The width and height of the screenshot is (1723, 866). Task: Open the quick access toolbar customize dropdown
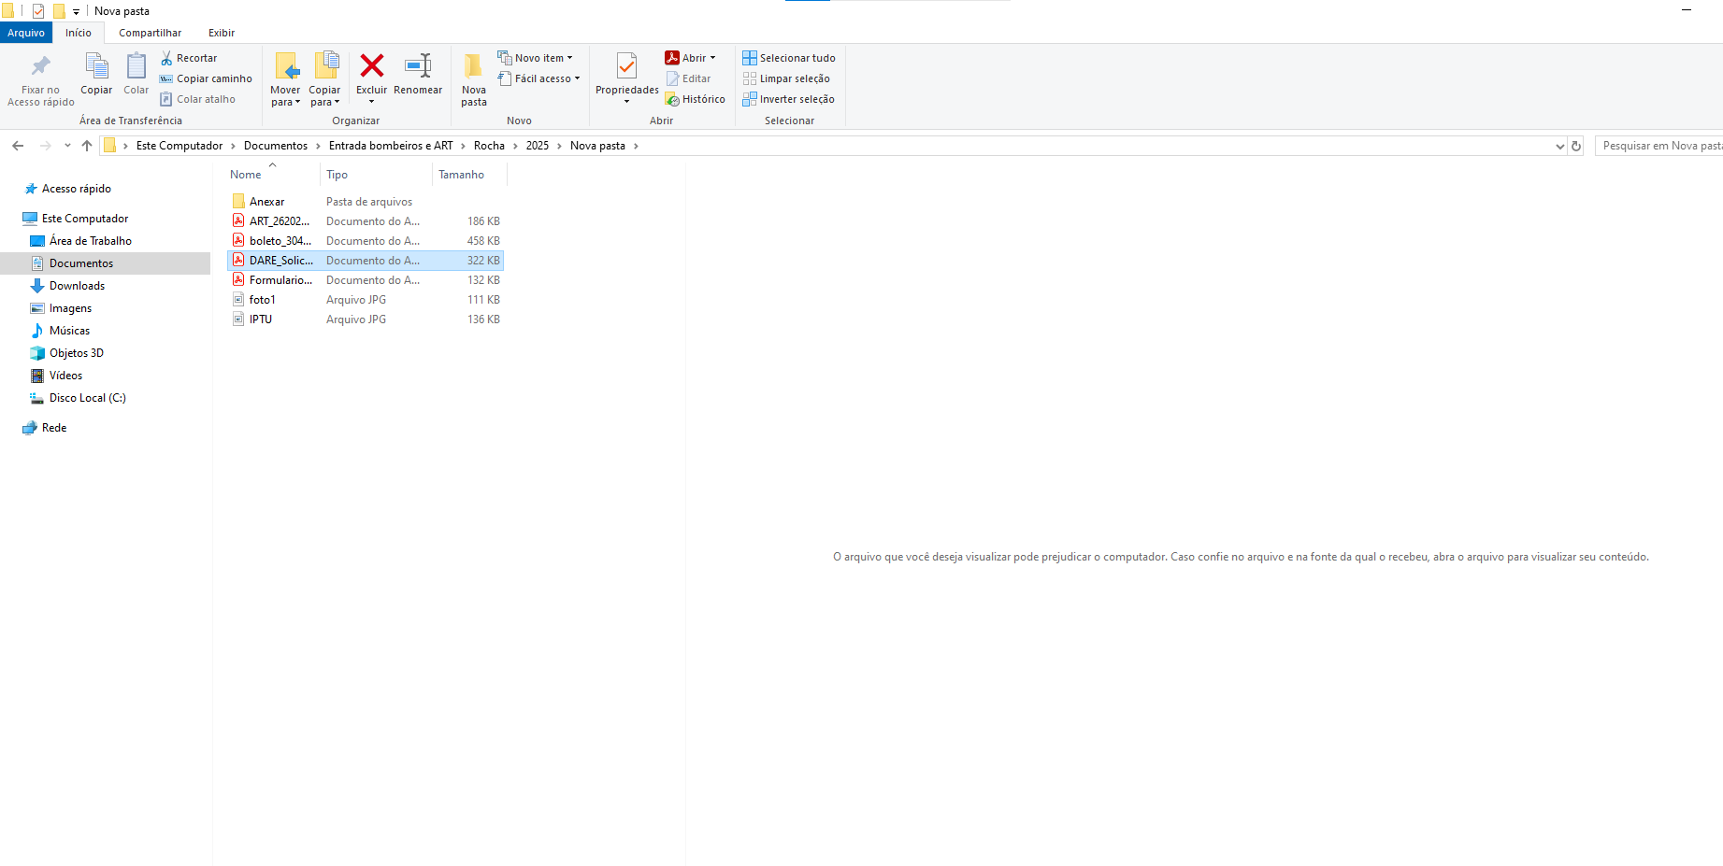click(x=76, y=11)
